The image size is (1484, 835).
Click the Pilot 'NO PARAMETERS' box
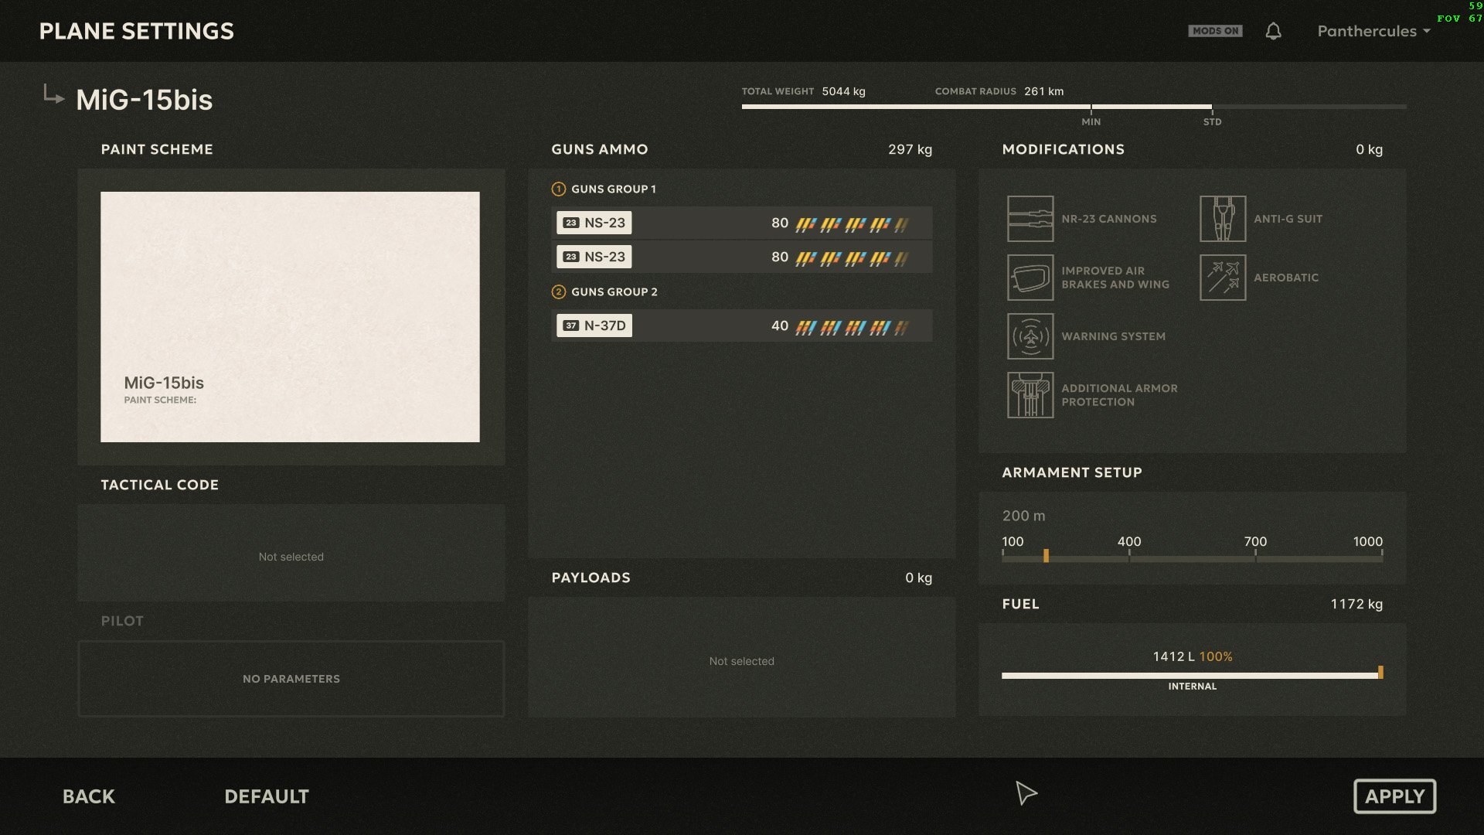point(291,679)
